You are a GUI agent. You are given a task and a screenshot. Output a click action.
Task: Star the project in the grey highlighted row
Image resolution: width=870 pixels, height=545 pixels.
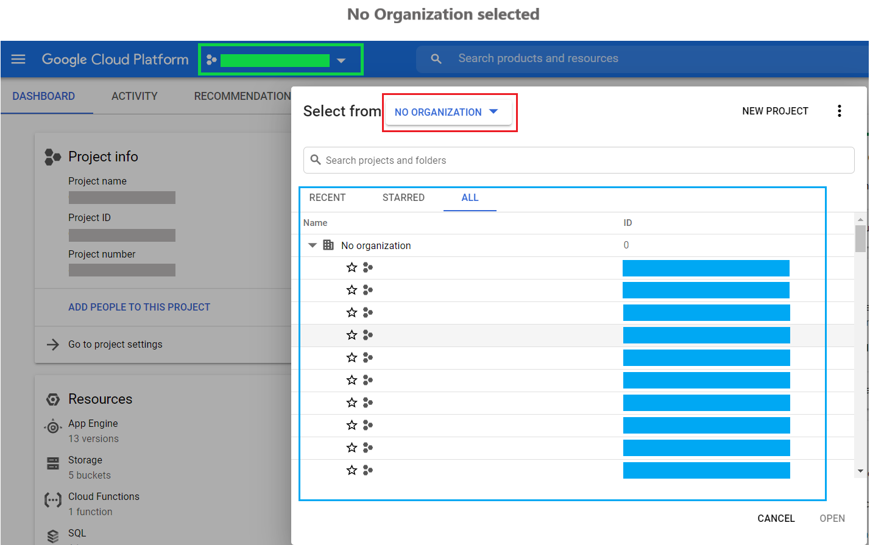pyautogui.click(x=352, y=335)
